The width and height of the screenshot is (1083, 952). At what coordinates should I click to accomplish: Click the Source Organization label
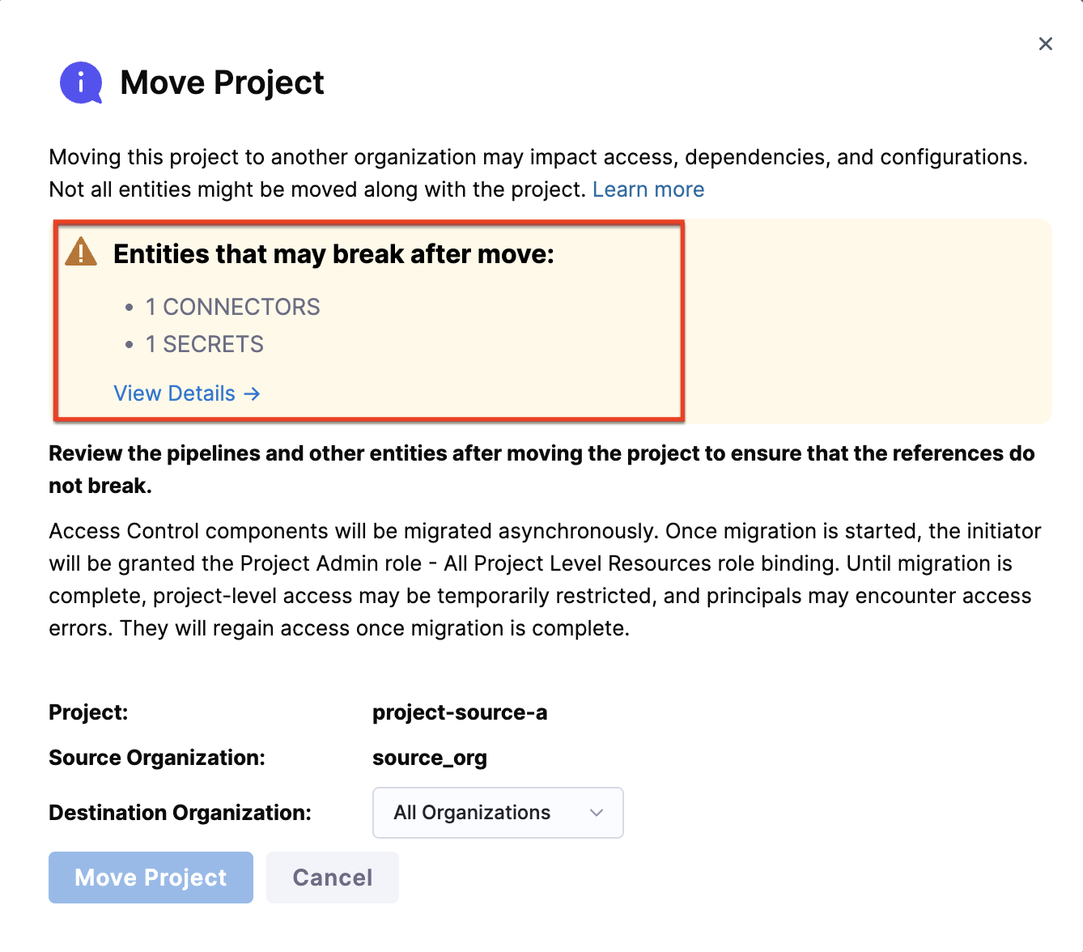point(157,758)
